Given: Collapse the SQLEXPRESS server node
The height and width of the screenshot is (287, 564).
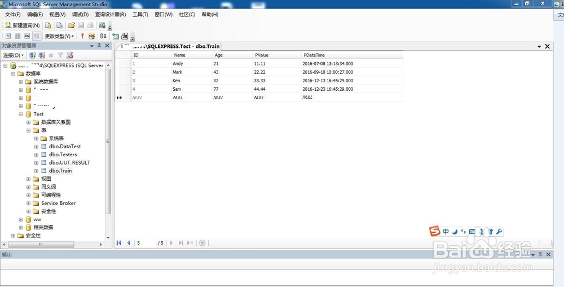Looking at the screenshot, I should click(x=6, y=65).
